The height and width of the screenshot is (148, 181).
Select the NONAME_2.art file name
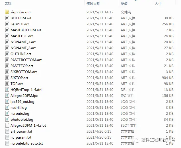pyautogui.click(x=23, y=48)
